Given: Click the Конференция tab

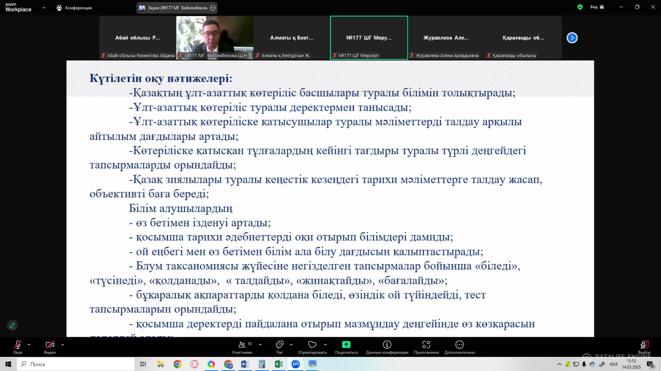Looking at the screenshot, I should click(x=74, y=8).
